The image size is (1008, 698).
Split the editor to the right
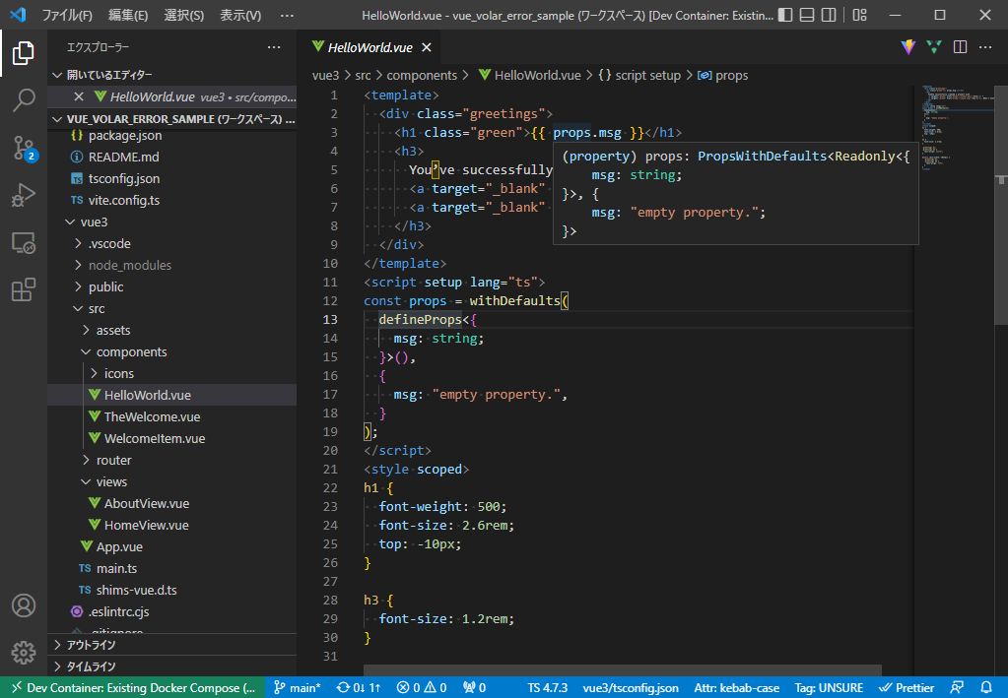(x=960, y=47)
